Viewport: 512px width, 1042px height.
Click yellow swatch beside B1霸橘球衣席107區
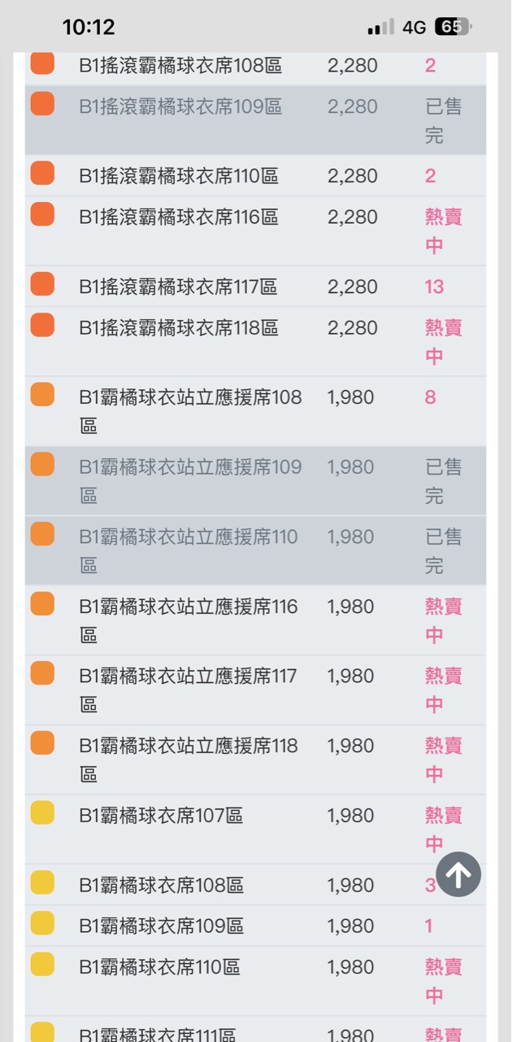[42, 812]
